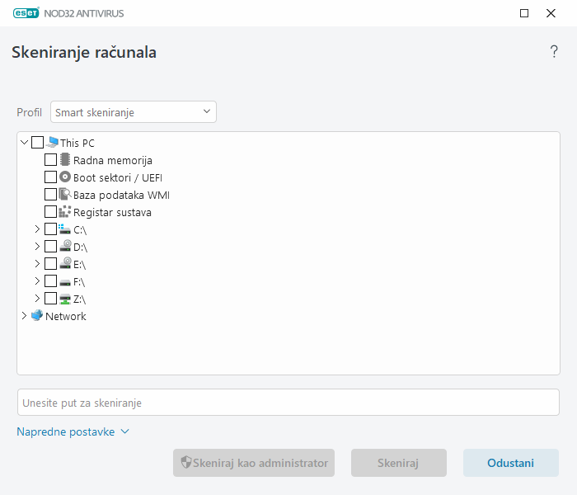Screen dimensions: 577x495
Task: Enable the Radna memorija checkbox
Action: point(51,160)
